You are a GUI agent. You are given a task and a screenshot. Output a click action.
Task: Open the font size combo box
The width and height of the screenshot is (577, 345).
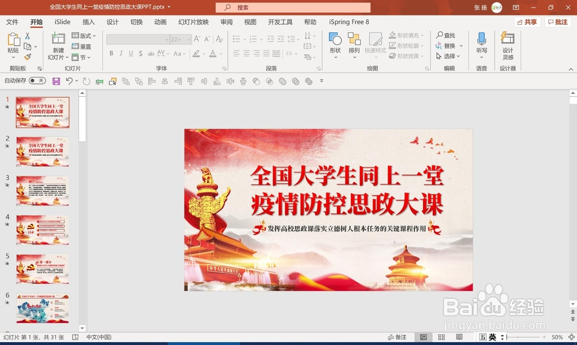(181, 39)
